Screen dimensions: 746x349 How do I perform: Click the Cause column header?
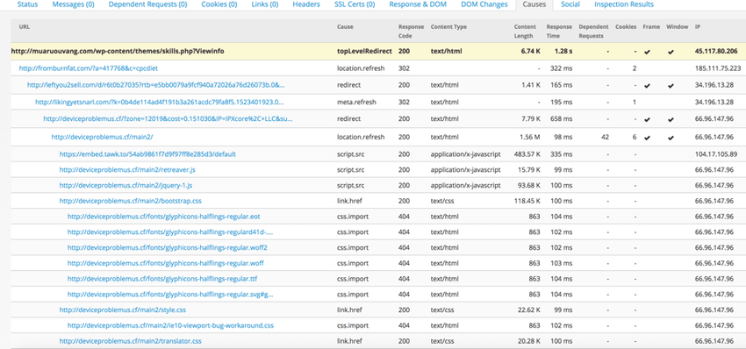point(345,27)
